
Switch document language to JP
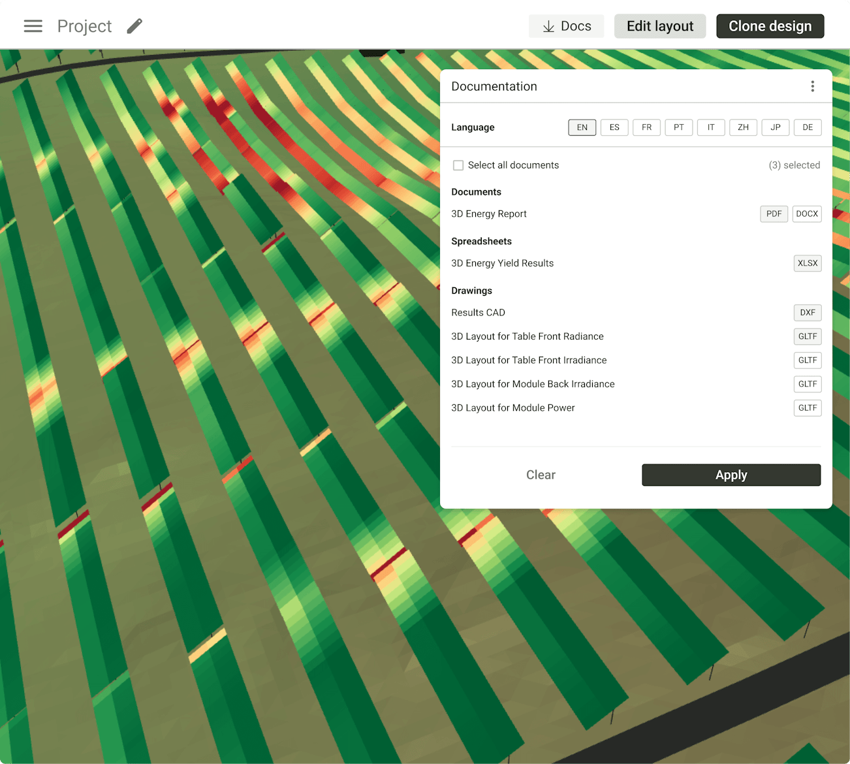pyautogui.click(x=775, y=127)
